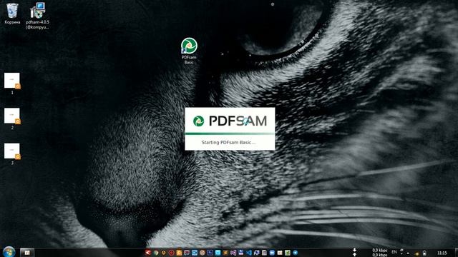Click the PDFSAM splash screen logo
Image resolution: width=458 pixels, height=257 pixels.
(230, 121)
